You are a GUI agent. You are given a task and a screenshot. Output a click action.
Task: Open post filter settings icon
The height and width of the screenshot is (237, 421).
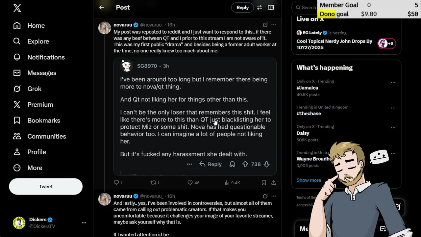tap(260, 8)
